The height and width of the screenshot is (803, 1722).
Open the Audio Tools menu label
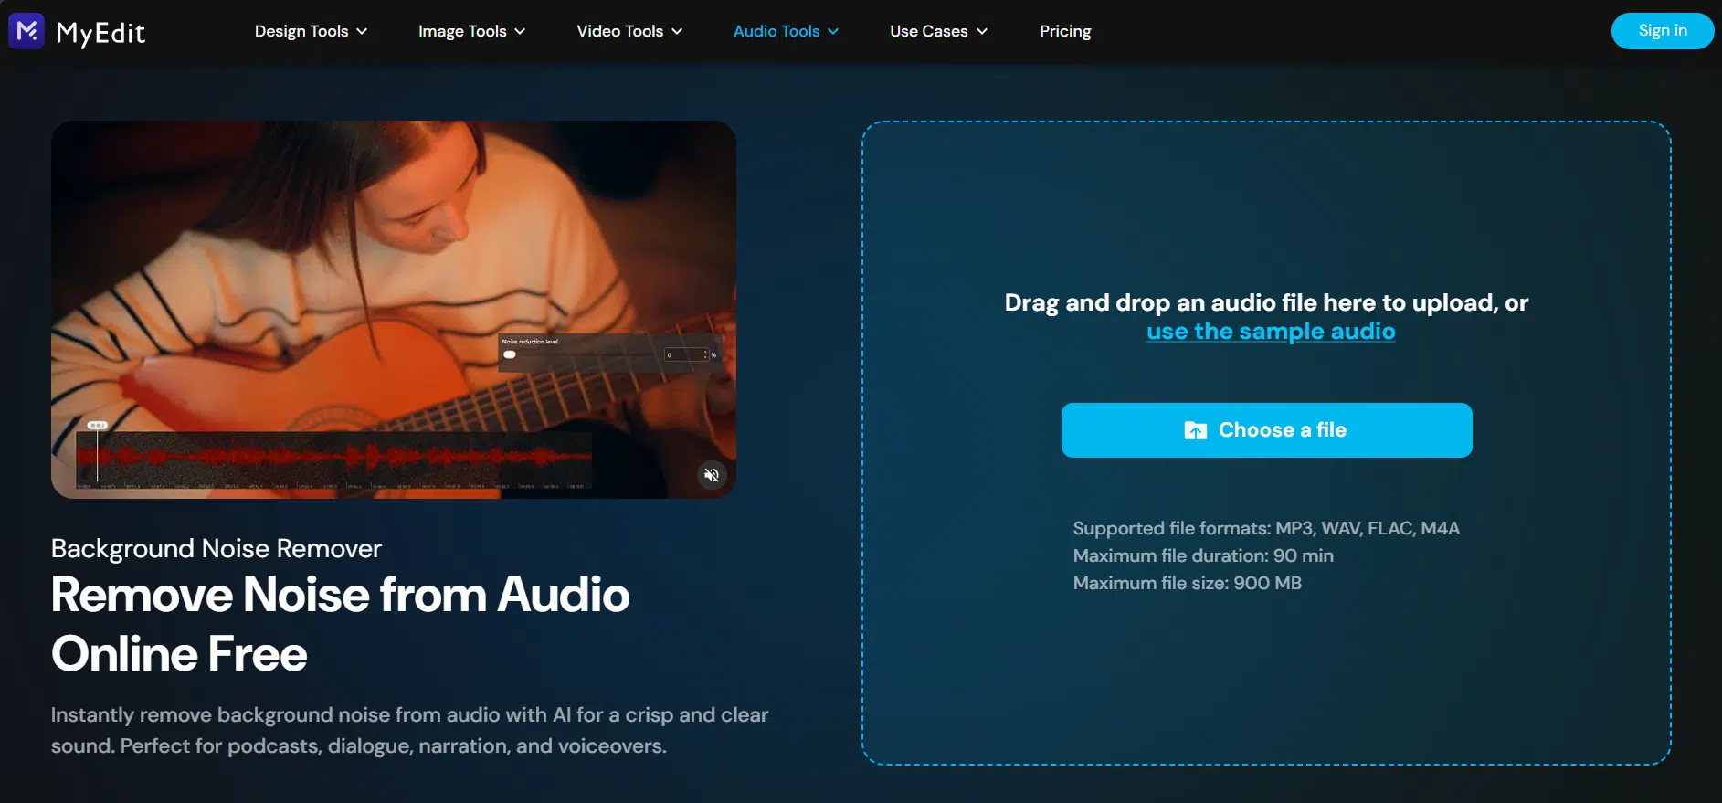pos(776,31)
